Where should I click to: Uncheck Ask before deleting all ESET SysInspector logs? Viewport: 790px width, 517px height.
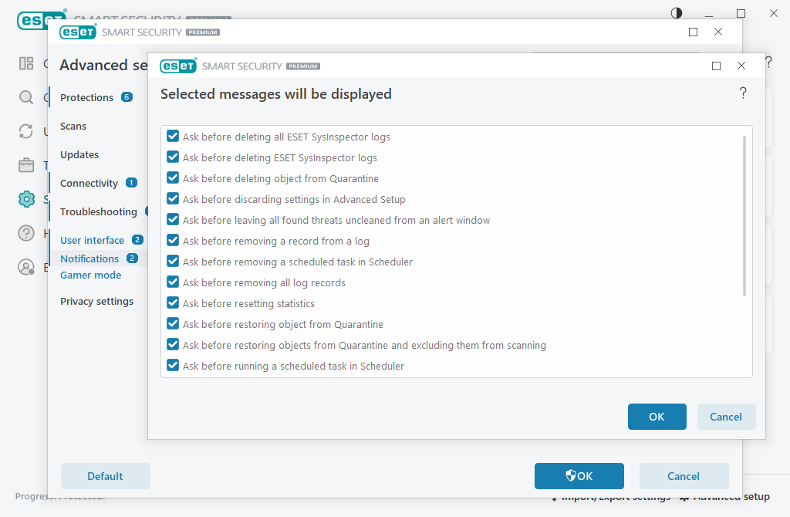[173, 136]
